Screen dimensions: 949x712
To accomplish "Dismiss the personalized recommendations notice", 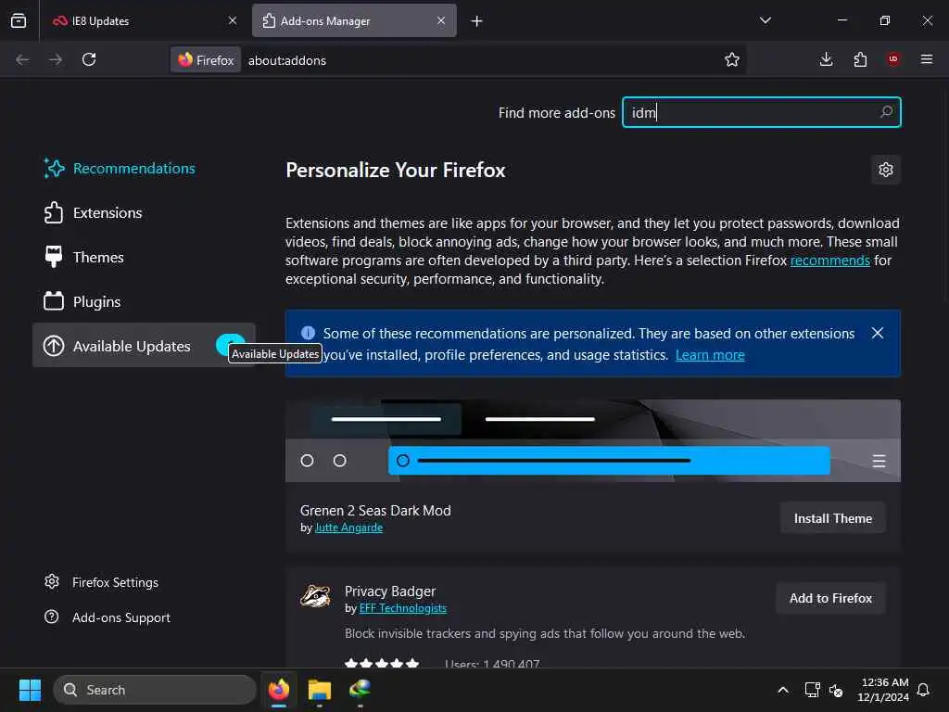I will 878,334.
